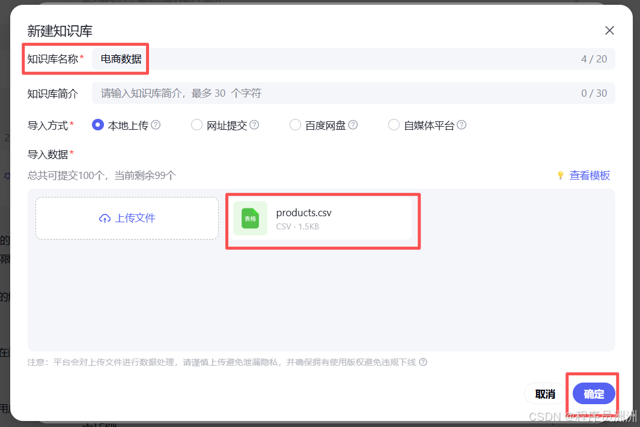Open help icon next to 网址提交
Image resolution: width=640 pixels, height=427 pixels.
254,125
